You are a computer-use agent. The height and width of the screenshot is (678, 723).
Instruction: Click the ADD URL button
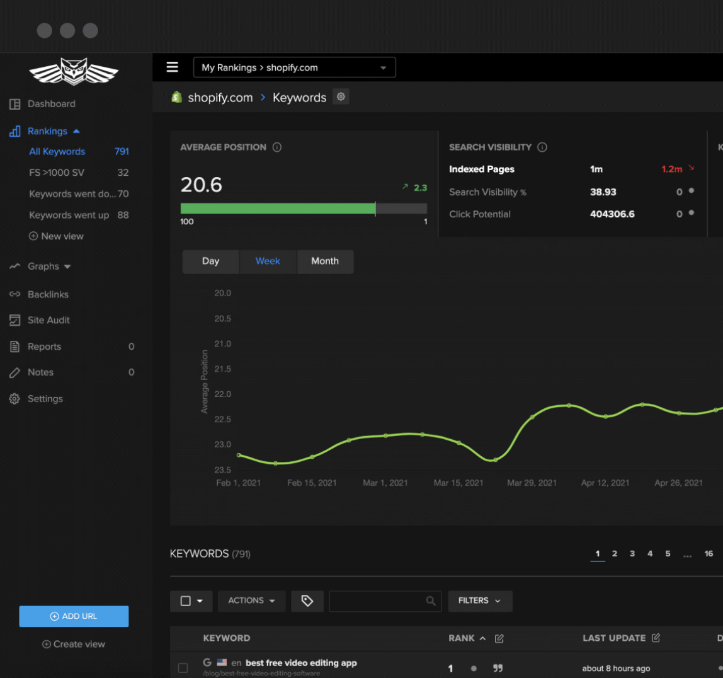(x=74, y=616)
